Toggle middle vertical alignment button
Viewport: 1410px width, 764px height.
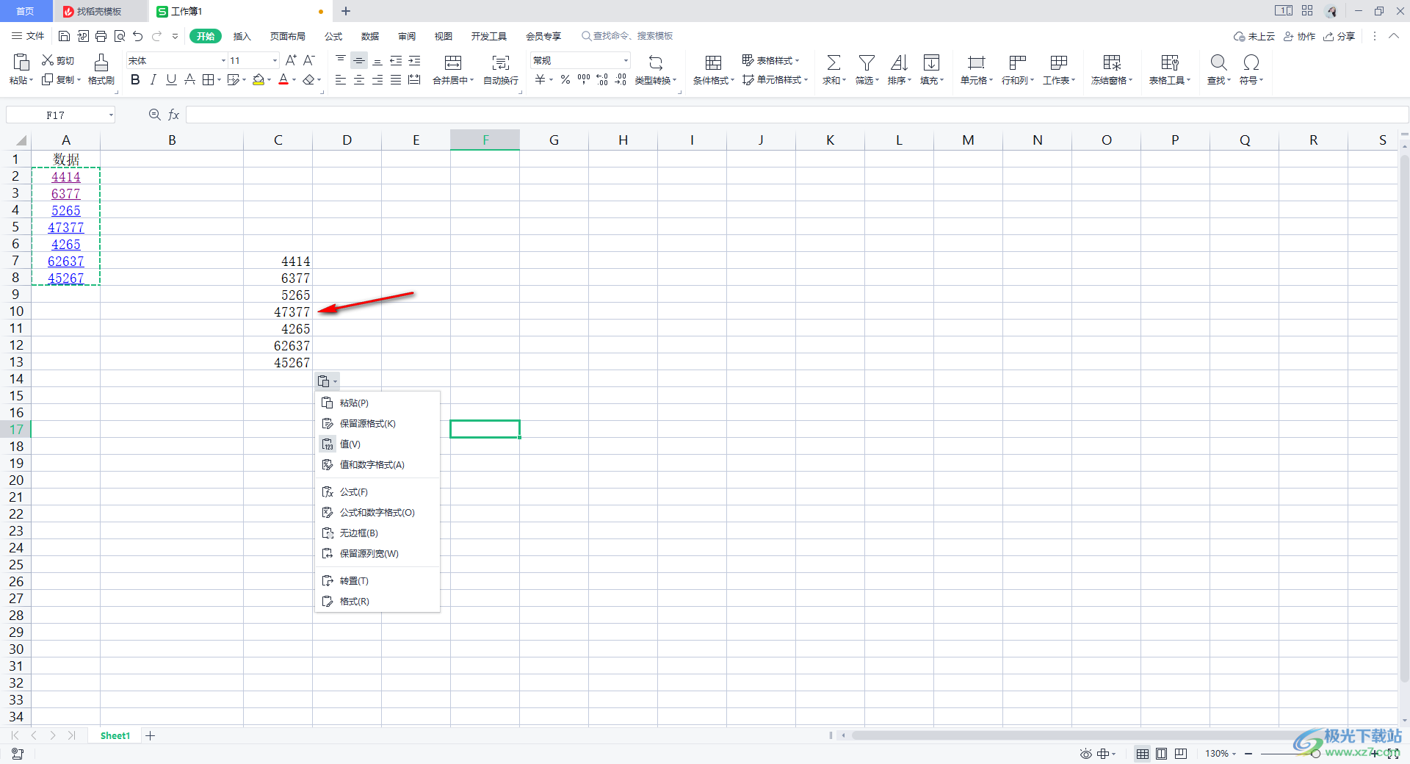coord(359,60)
